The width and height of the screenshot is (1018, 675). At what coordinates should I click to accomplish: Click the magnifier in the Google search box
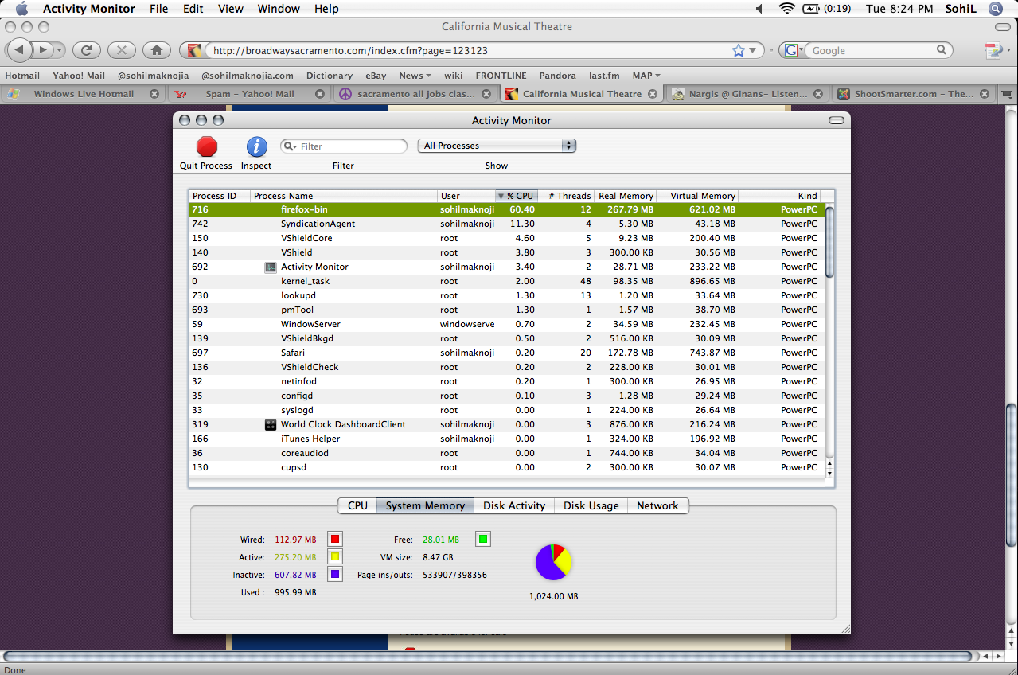click(942, 50)
